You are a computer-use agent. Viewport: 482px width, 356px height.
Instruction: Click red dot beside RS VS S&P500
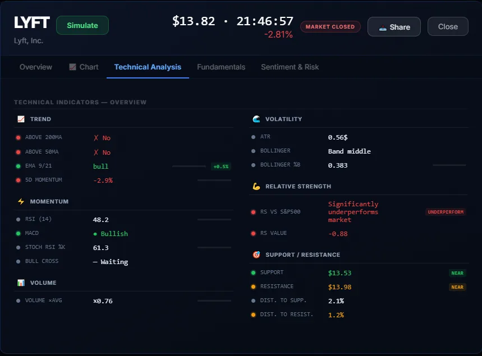(253, 212)
